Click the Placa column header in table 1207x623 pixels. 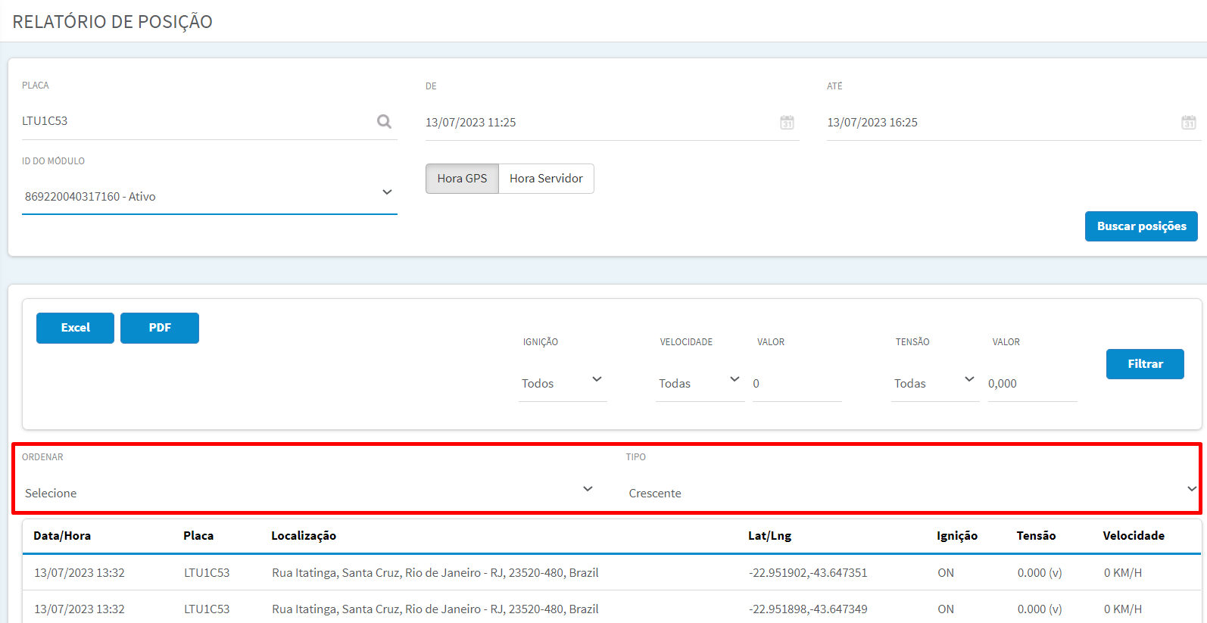(198, 536)
